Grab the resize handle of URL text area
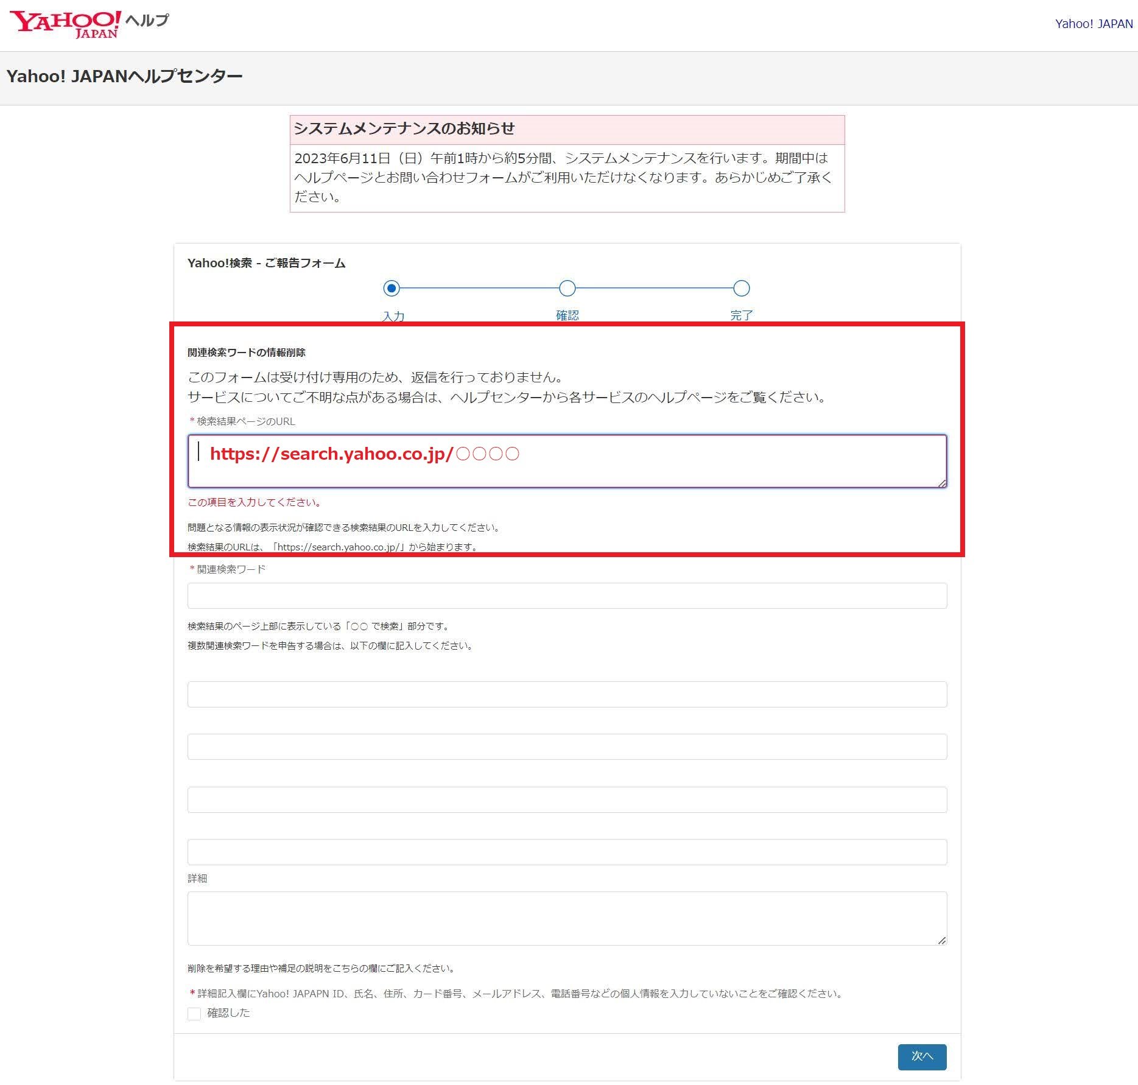Viewport: 1138px width, 1085px height. (x=941, y=483)
